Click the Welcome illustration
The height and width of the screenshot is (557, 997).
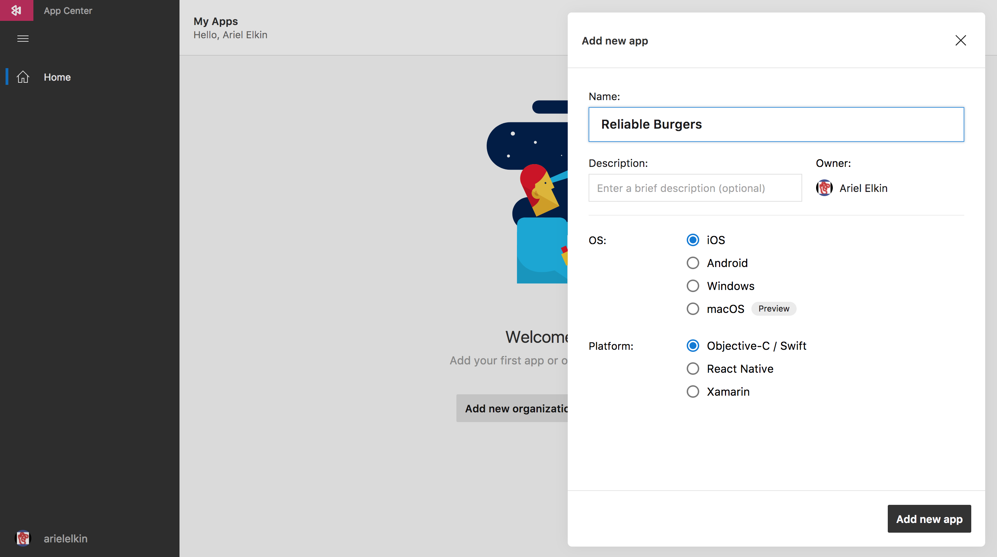(x=527, y=192)
